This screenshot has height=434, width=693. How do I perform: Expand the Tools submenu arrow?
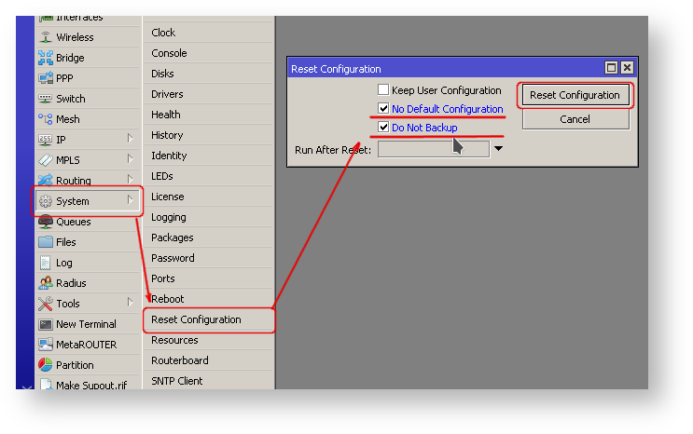(130, 304)
